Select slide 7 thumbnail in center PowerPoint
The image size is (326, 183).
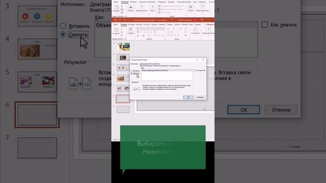coord(123,109)
